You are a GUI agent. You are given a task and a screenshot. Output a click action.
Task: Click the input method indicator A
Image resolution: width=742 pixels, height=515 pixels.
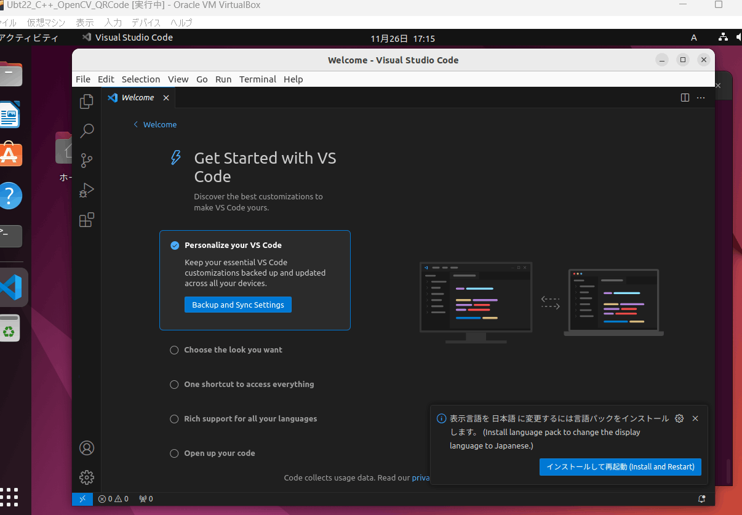(694, 38)
